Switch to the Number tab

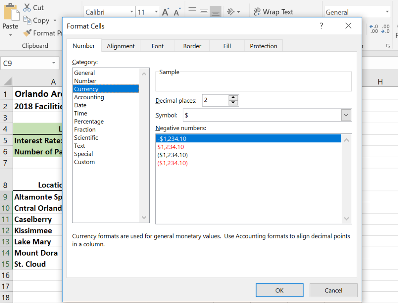coord(84,46)
